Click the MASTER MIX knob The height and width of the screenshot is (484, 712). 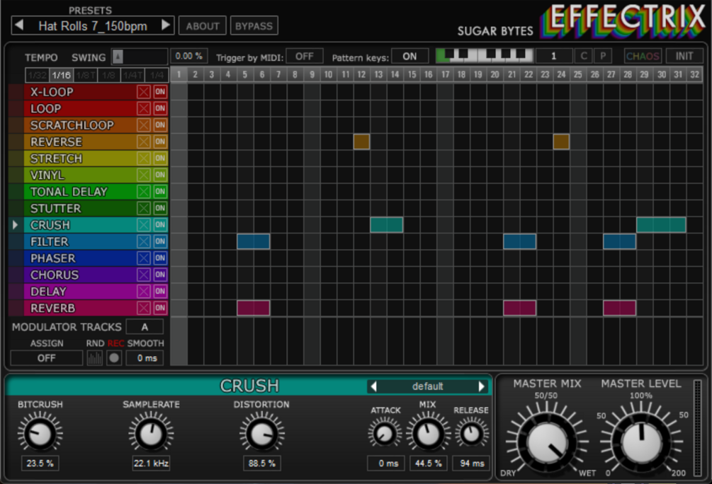coord(547,443)
